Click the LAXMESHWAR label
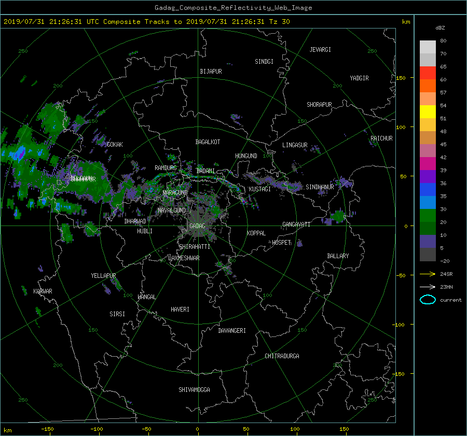Screen dimensions: 467x436 pos(184,258)
